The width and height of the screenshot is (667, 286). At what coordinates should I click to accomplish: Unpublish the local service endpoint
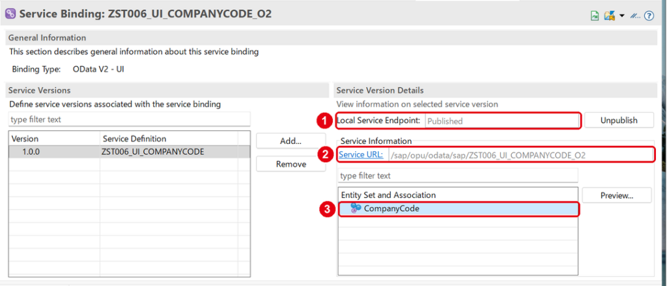[619, 121]
